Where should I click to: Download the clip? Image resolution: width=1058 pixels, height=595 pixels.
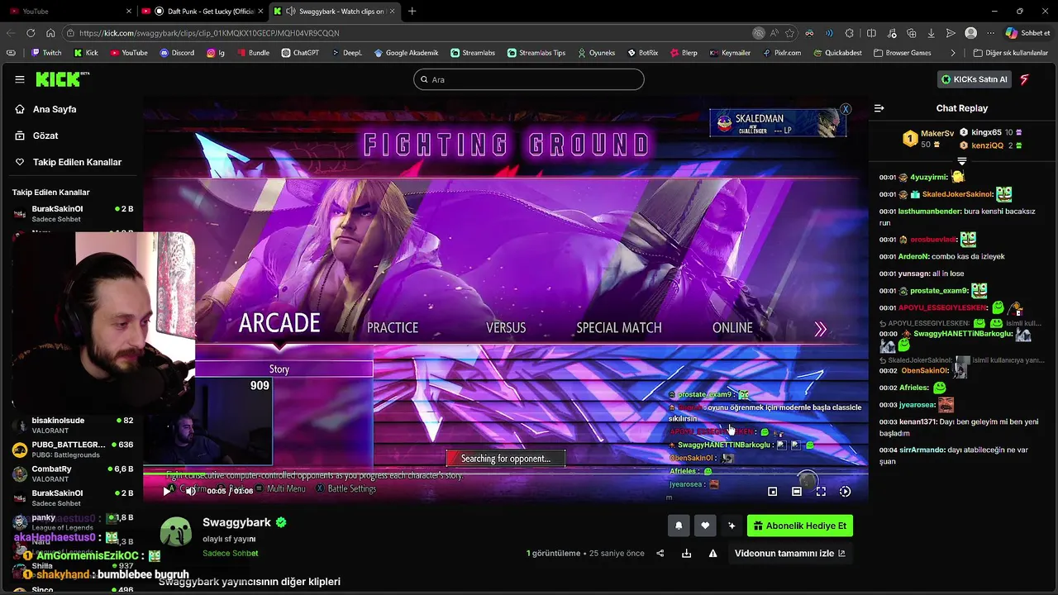tap(686, 554)
